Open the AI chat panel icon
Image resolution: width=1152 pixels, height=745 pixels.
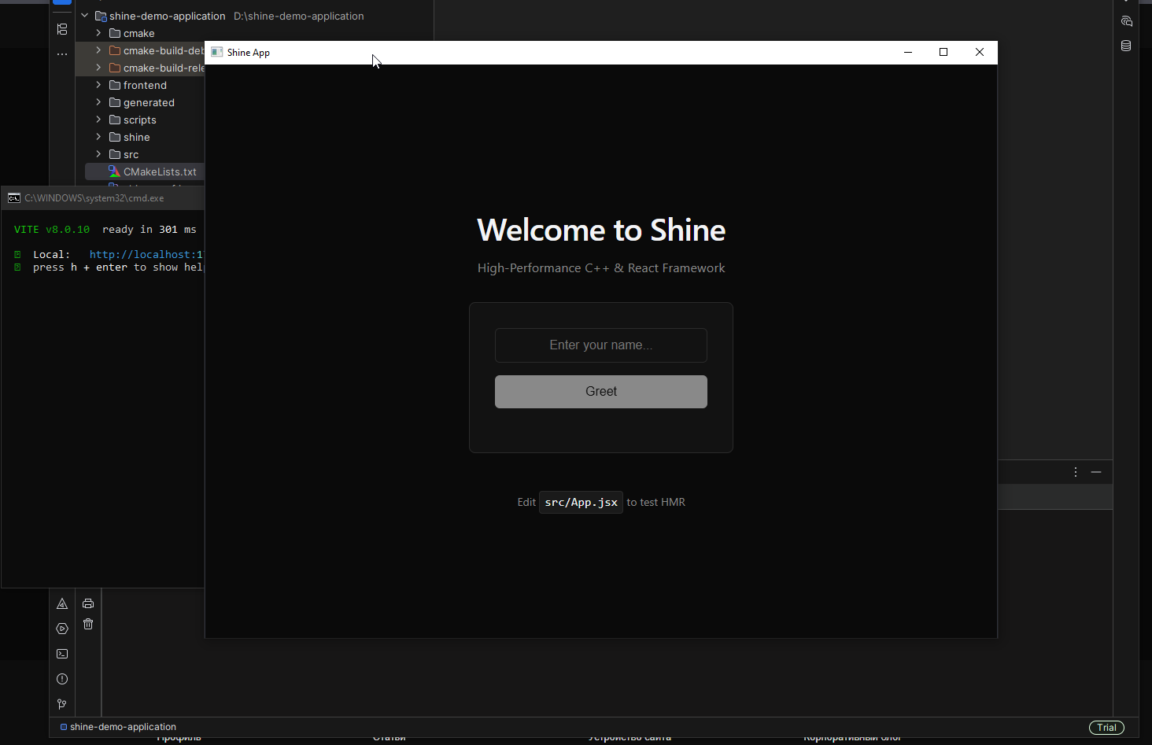pos(1126,21)
